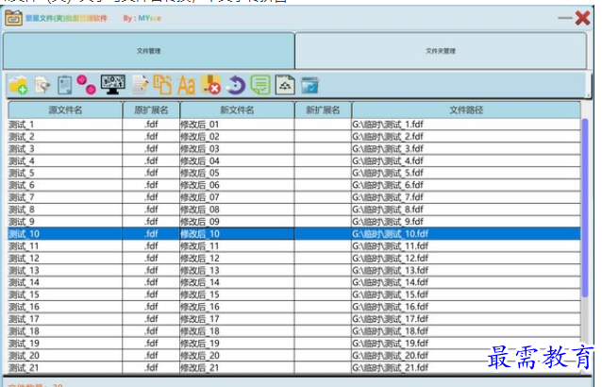Select the row 测试_14
The height and width of the screenshot is (387, 602).
tap(294, 282)
